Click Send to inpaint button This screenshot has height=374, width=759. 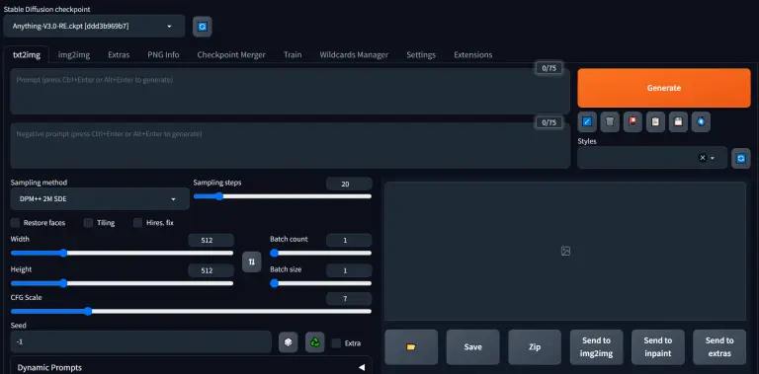coord(658,347)
